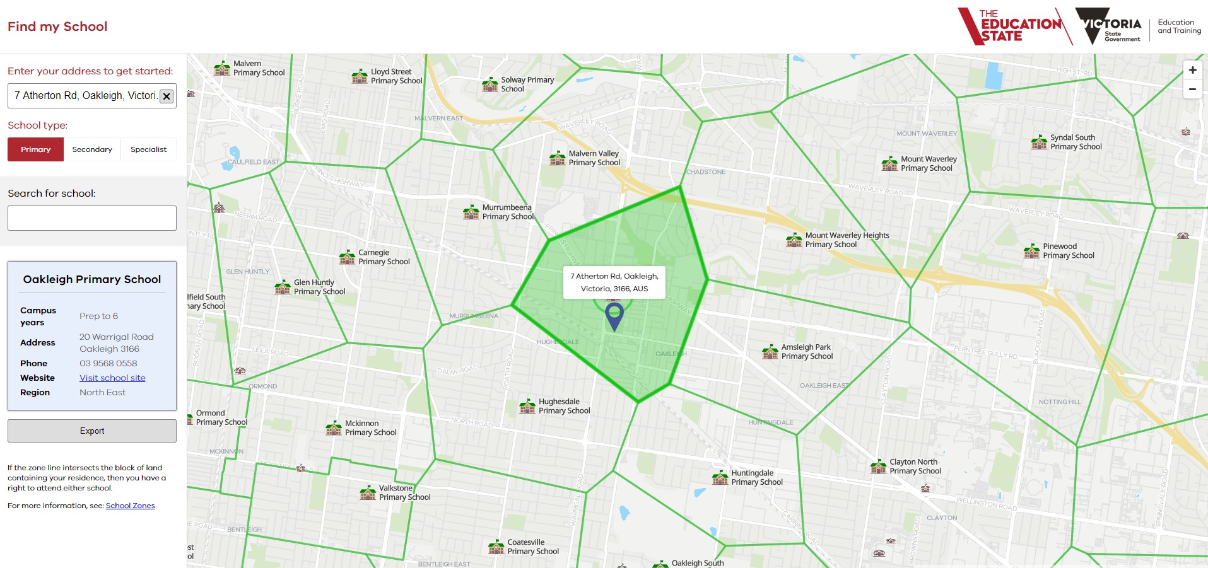1208x568 pixels.
Task: Click the Malvern Valley Primary School icon
Action: 558,158
